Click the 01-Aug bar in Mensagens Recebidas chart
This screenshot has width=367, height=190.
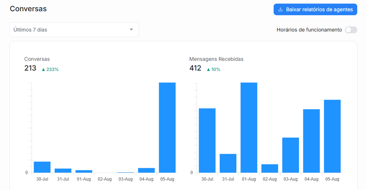click(x=249, y=127)
